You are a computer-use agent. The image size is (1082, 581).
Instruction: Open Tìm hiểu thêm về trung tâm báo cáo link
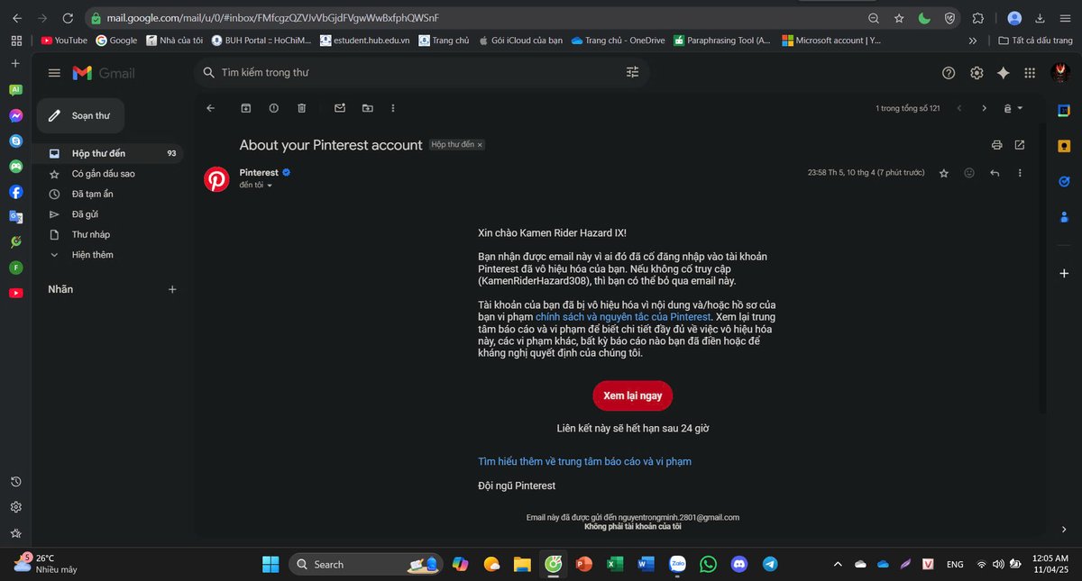[584, 461]
